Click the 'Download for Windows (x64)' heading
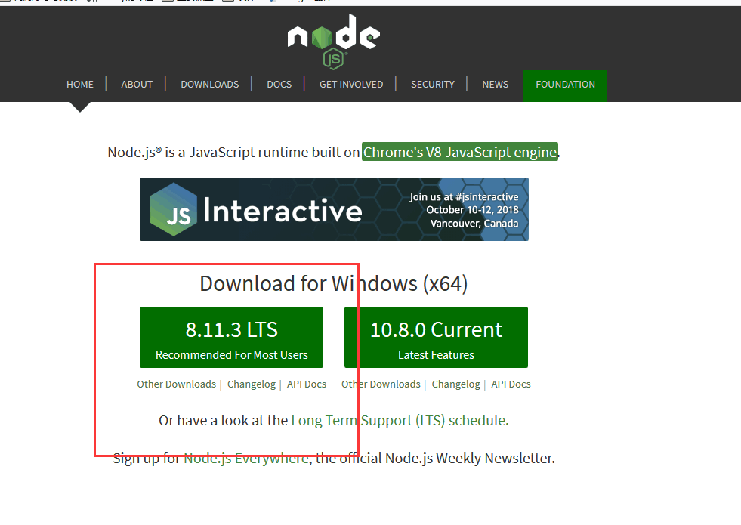This screenshot has height=525, width=741. tap(334, 283)
